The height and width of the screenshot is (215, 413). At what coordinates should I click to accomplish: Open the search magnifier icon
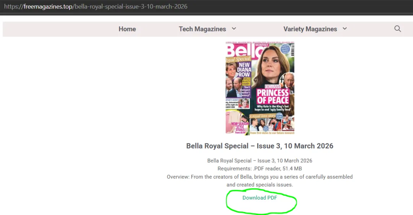click(x=397, y=29)
